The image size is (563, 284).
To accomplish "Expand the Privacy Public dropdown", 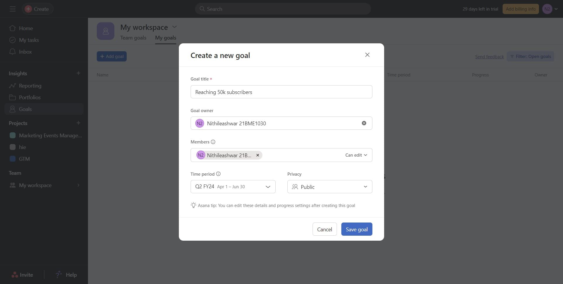I will coord(330,187).
